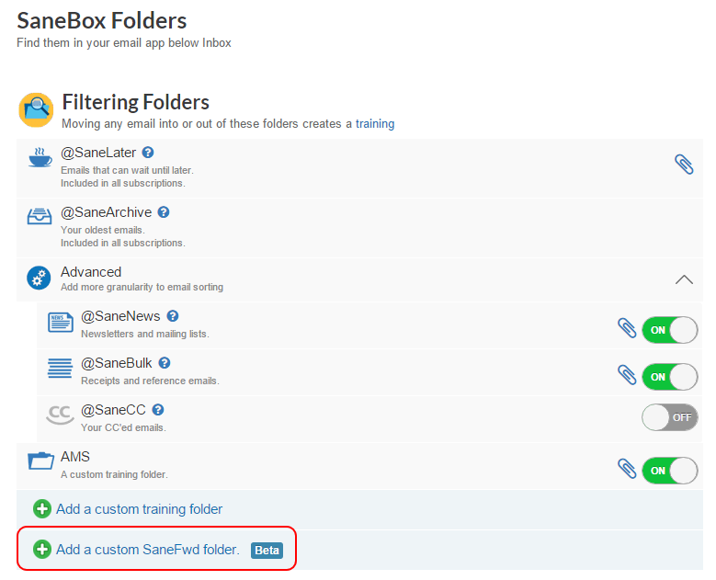Open the training link
Image resolution: width=716 pixels, height=580 pixels.
pos(375,124)
